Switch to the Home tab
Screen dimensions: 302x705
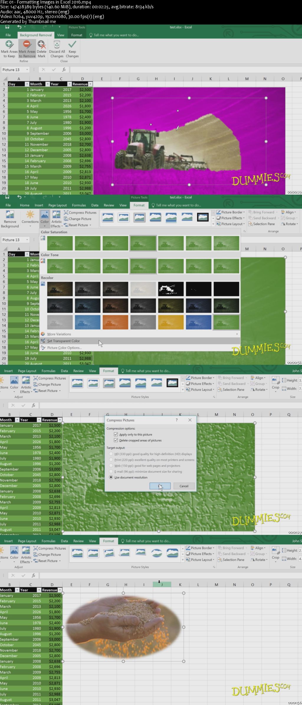[x=24, y=205]
